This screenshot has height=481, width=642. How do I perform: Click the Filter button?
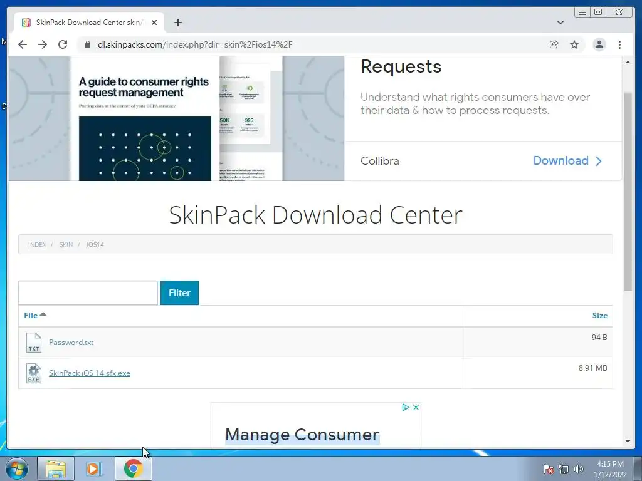point(179,293)
